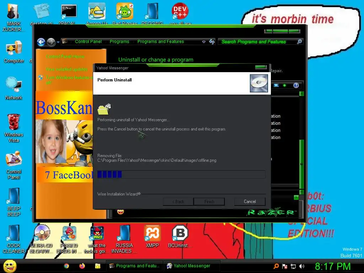Select Programs in the address breadcrumb

119,42
